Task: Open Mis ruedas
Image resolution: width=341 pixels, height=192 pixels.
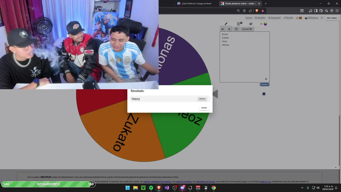Action: pyautogui.click(x=332, y=18)
